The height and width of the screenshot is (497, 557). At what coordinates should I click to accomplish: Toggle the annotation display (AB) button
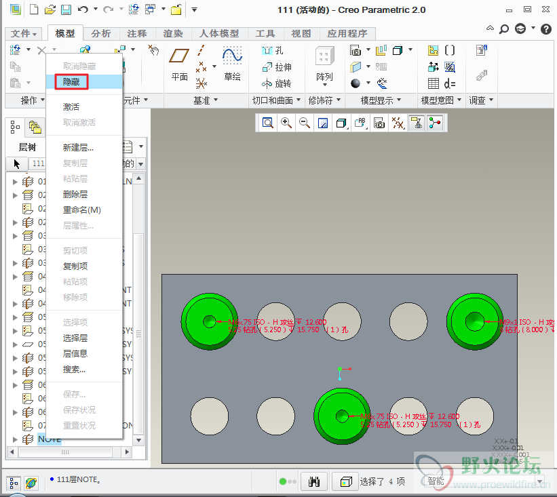tap(360, 123)
